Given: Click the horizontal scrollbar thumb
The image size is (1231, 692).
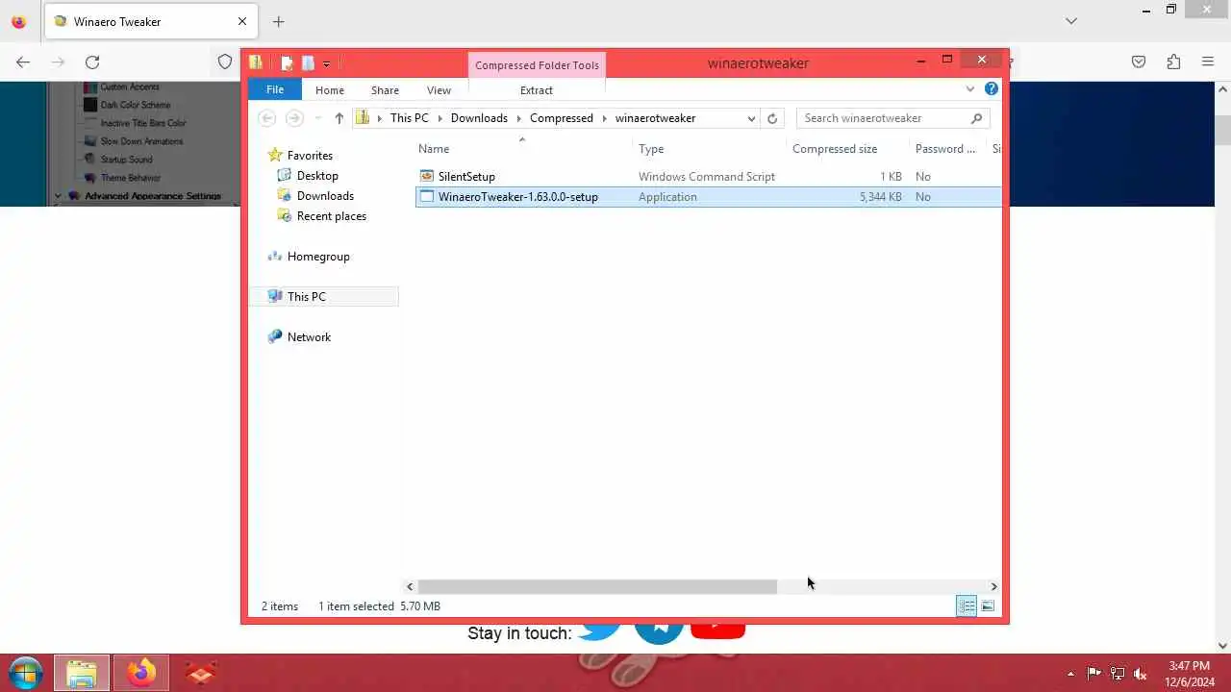Looking at the screenshot, I should point(596,586).
